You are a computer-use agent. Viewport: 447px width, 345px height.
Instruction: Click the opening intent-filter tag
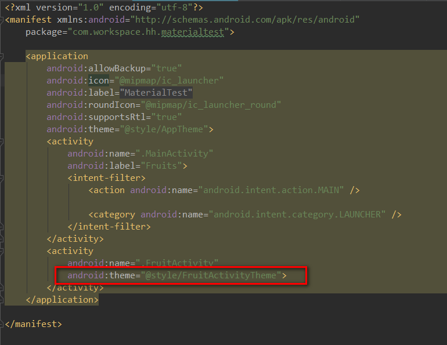[x=107, y=178]
